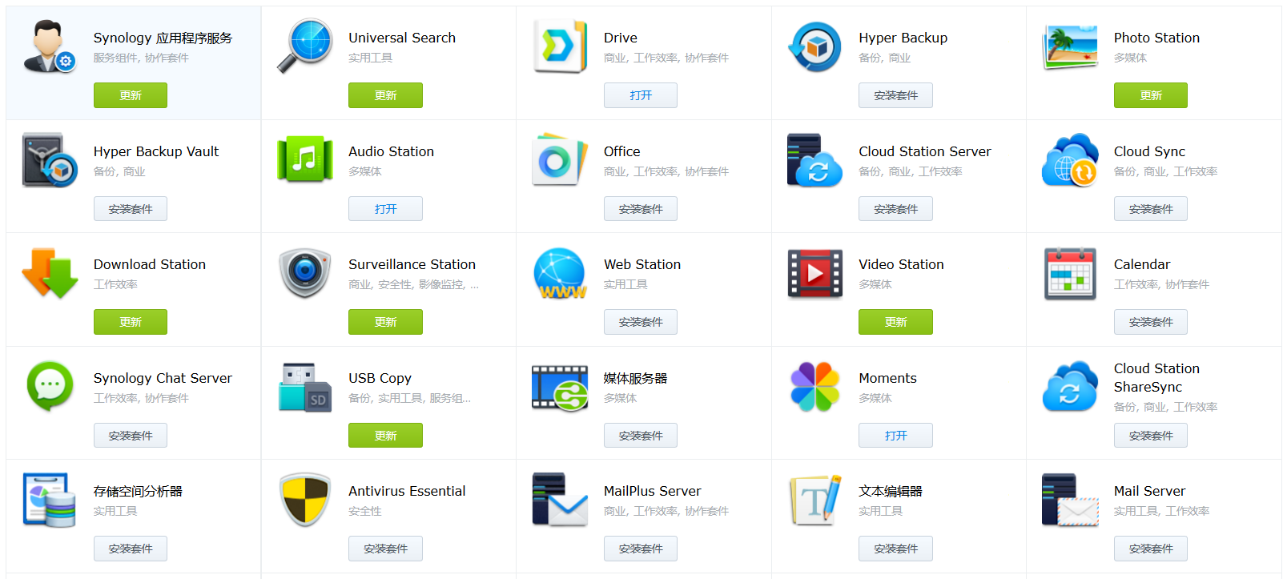
Task: Click the Video Station film icon
Action: (814, 273)
